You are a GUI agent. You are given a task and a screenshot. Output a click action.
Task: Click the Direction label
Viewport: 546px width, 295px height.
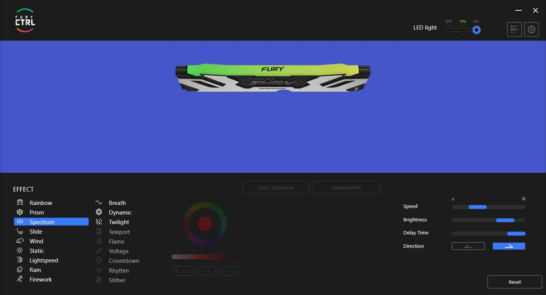(x=414, y=246)
